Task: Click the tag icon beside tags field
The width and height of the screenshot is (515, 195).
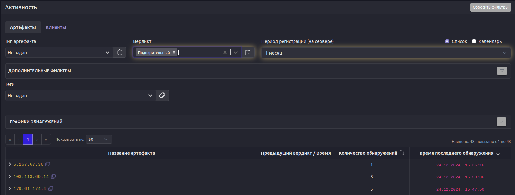Action: (162, 95)
